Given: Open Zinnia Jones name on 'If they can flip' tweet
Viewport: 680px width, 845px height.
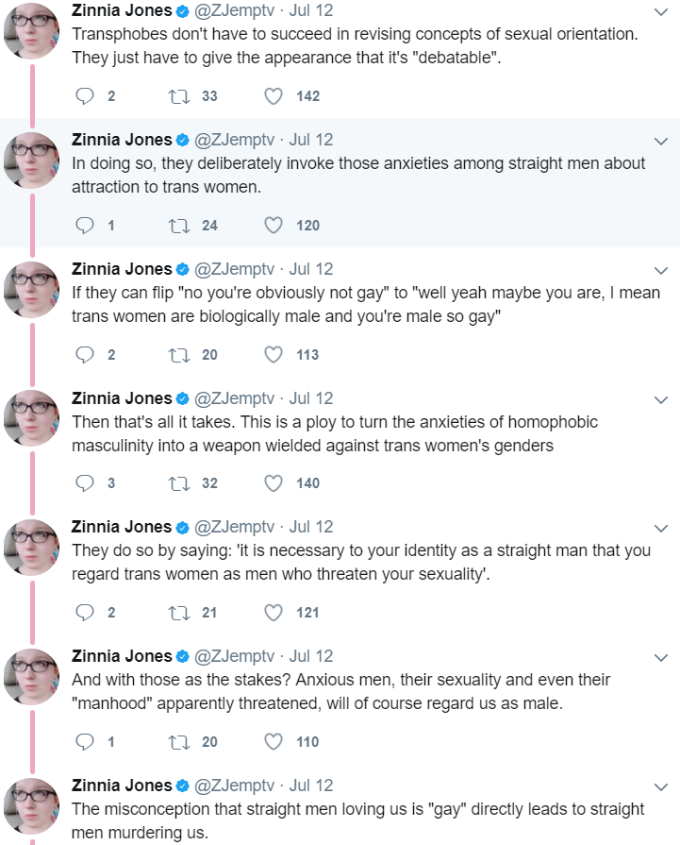Looking at the screenshot, I should [x=122, y=268].
